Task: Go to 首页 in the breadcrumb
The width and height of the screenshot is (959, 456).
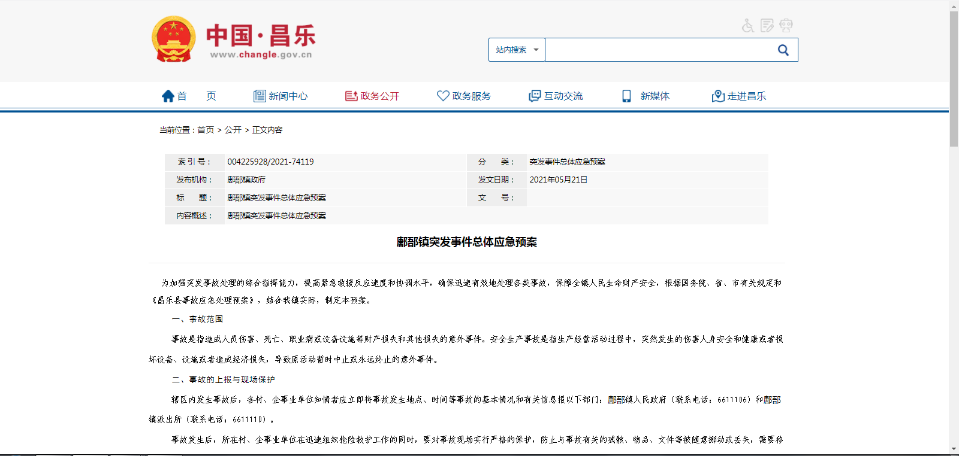Action: pyautogui.click(x=206, y=130)
